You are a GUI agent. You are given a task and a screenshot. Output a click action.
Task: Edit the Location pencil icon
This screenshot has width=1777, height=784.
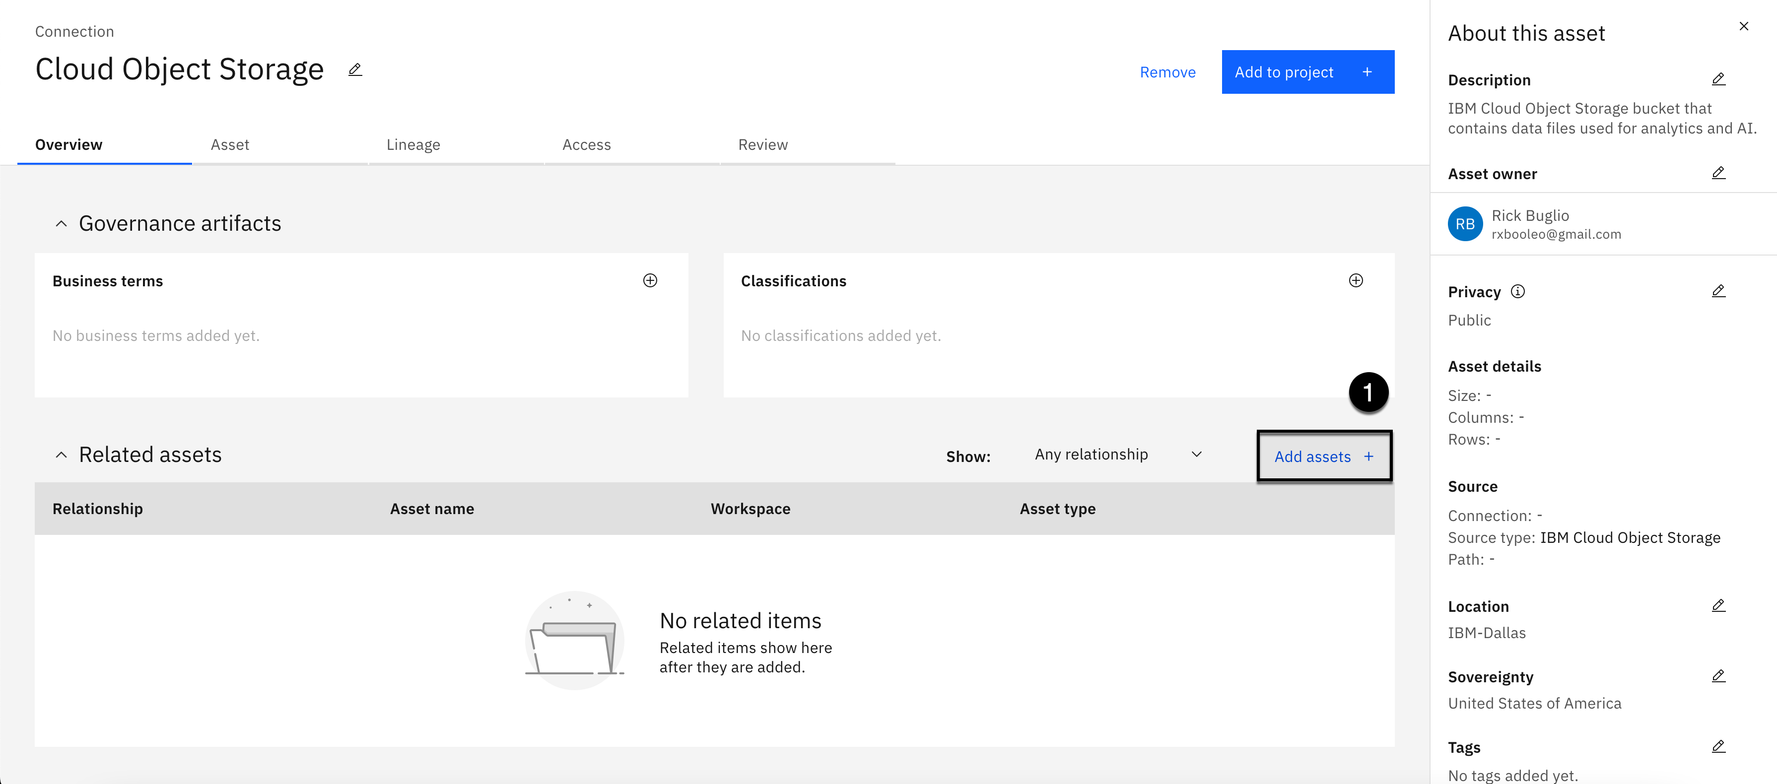click(x=1718, y=605)
